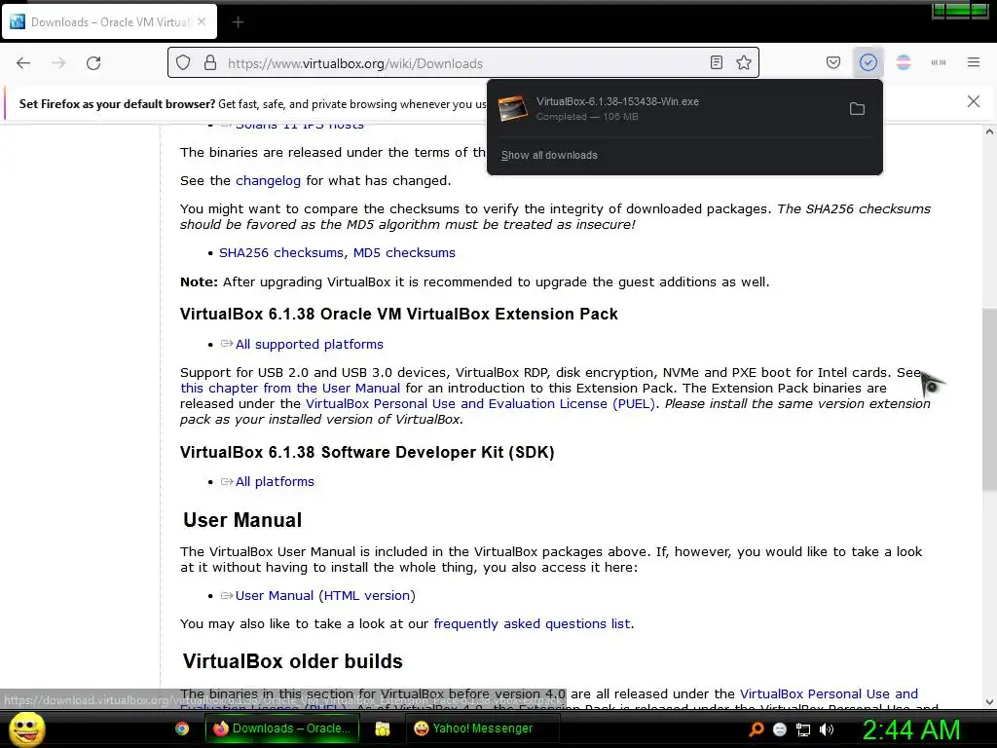Click the URL address bar
This screenshot has width=997, height=748.
point(462,63)
